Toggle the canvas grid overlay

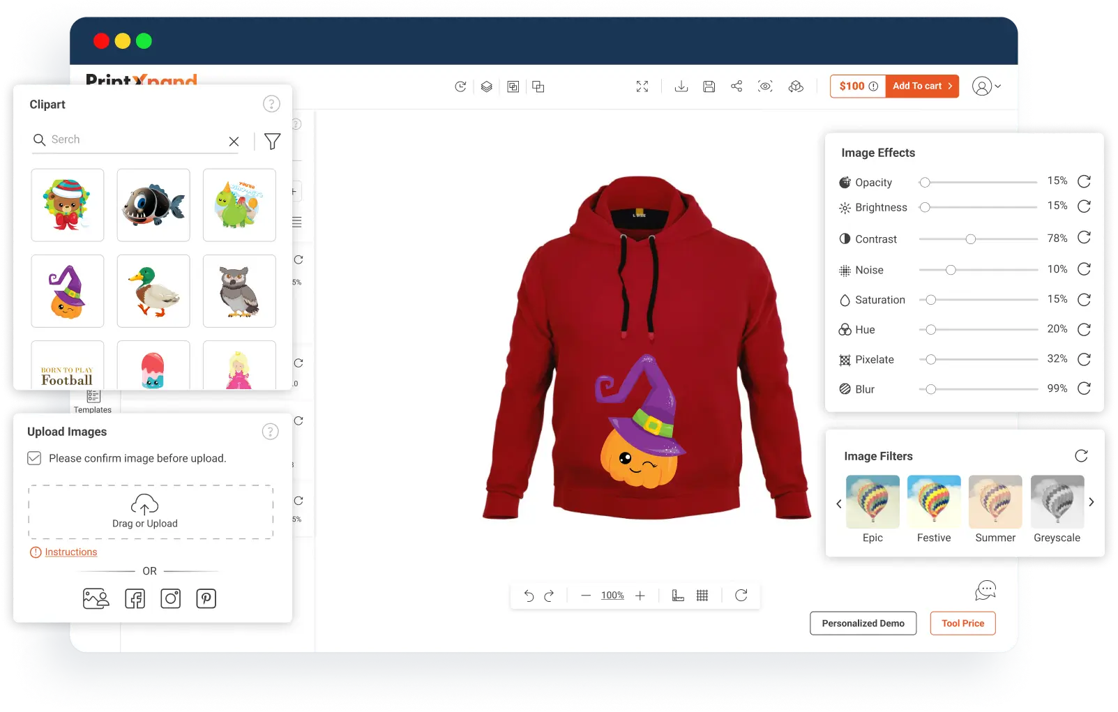[x=702, y=596]
